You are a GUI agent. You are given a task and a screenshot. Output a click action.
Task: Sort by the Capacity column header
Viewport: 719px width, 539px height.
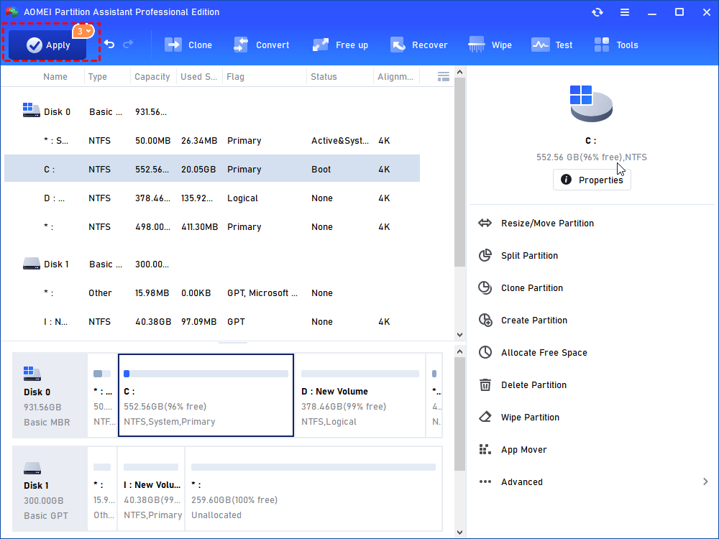click(x=152, y=77)
